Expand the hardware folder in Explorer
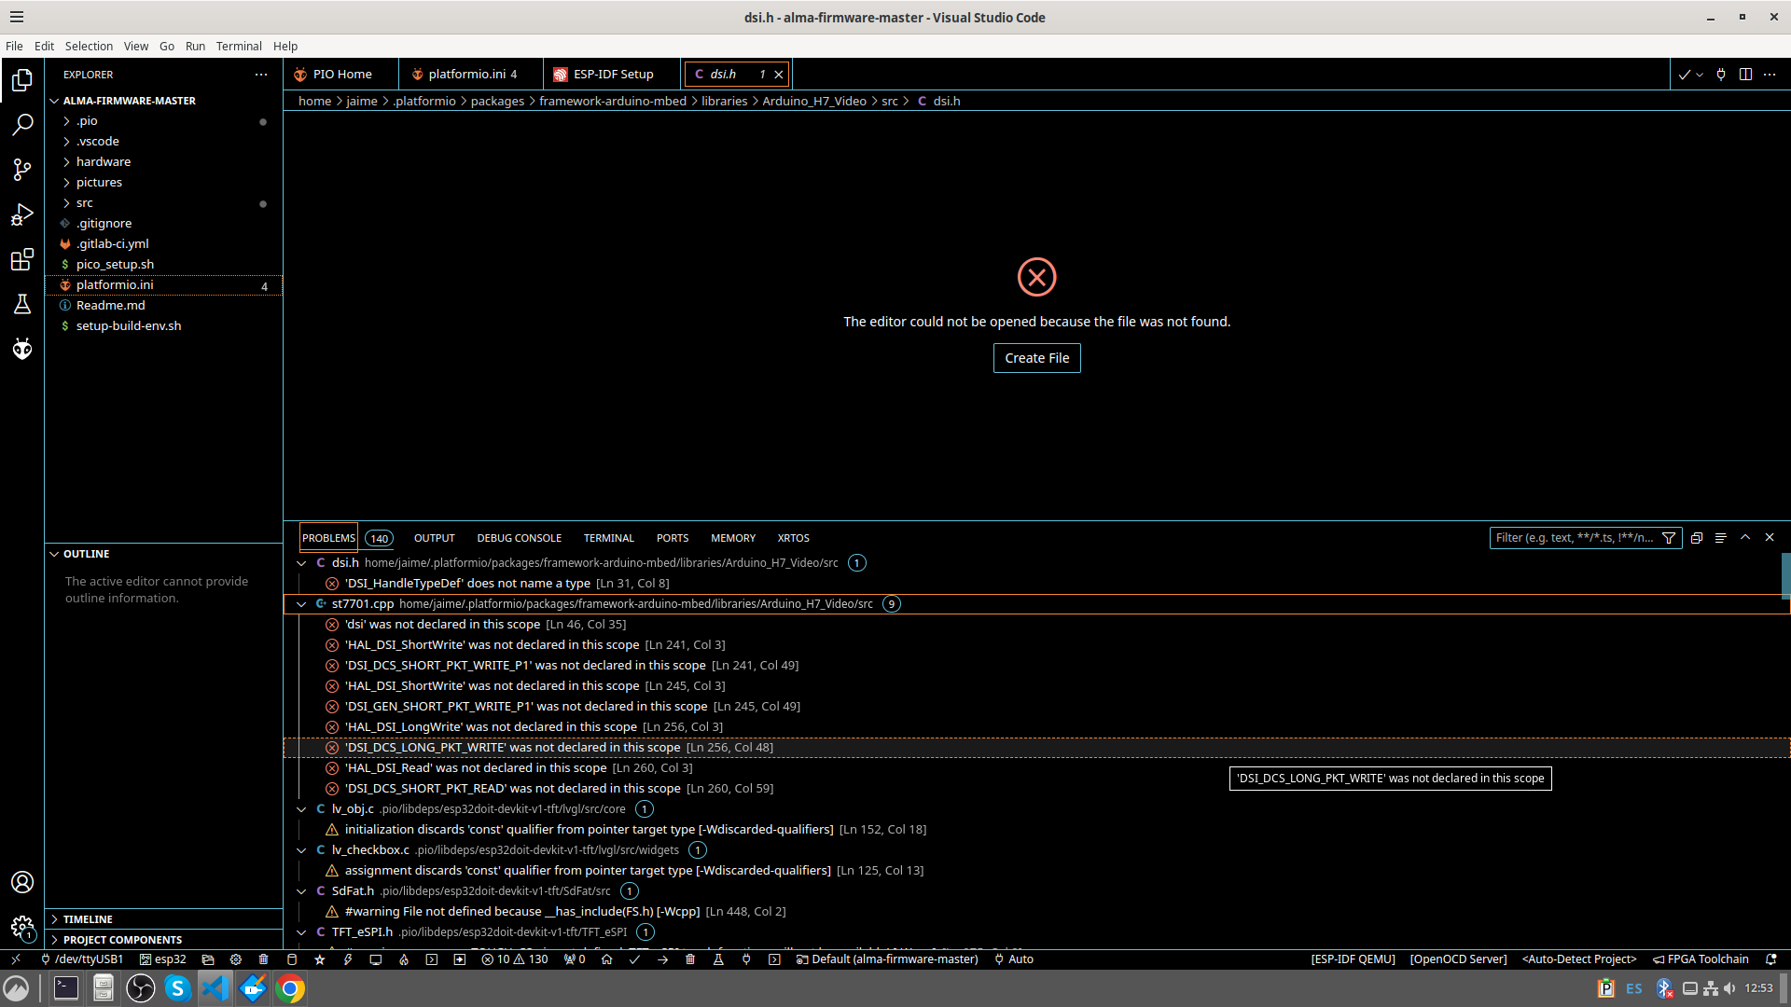 point(104,161)
